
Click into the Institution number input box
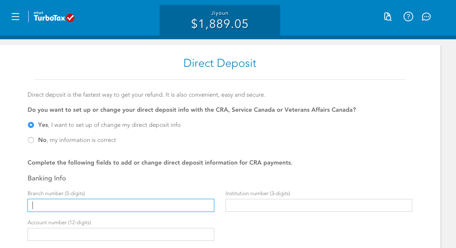click(319, 205)
